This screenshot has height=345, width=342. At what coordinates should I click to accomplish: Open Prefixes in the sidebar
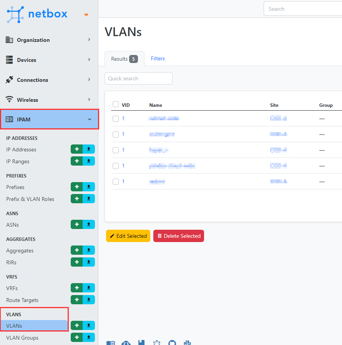[15, 187]
